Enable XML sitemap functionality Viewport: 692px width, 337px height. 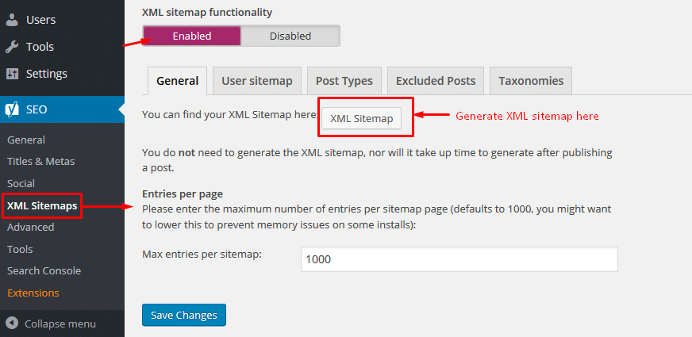pyautogui.click(x=191, y=36)
